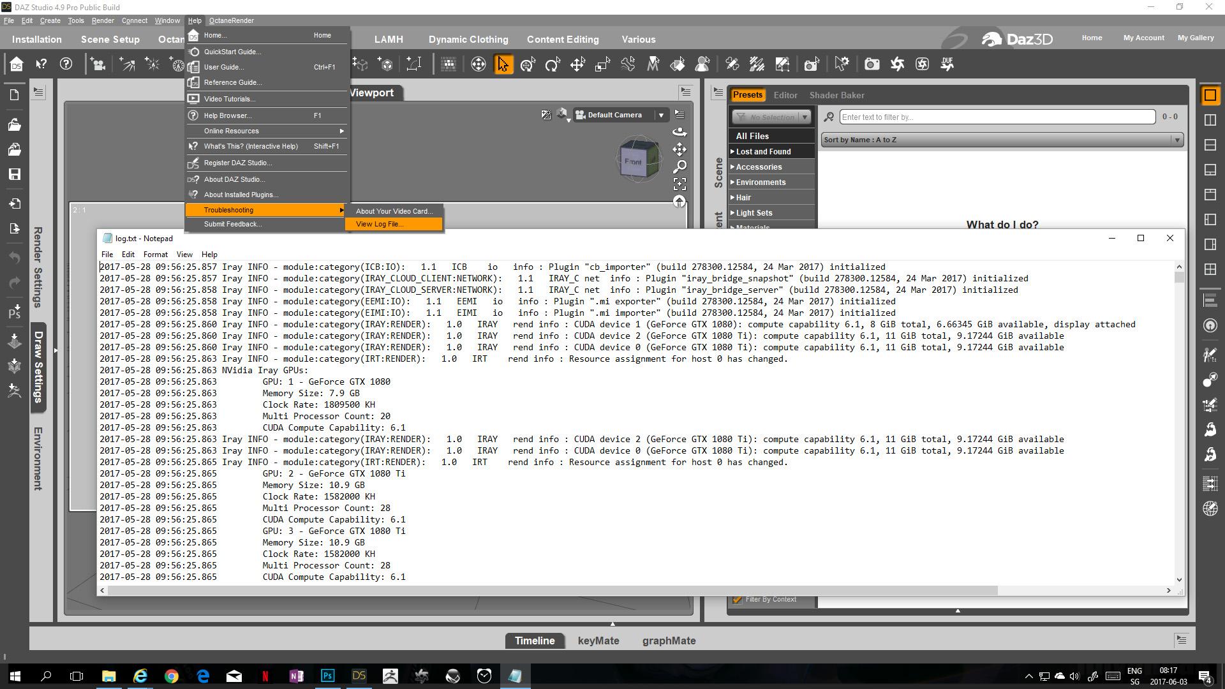Open the Default Camera dropdown arrow
The image size is (1225, 689).
click(x=661, y=115)
